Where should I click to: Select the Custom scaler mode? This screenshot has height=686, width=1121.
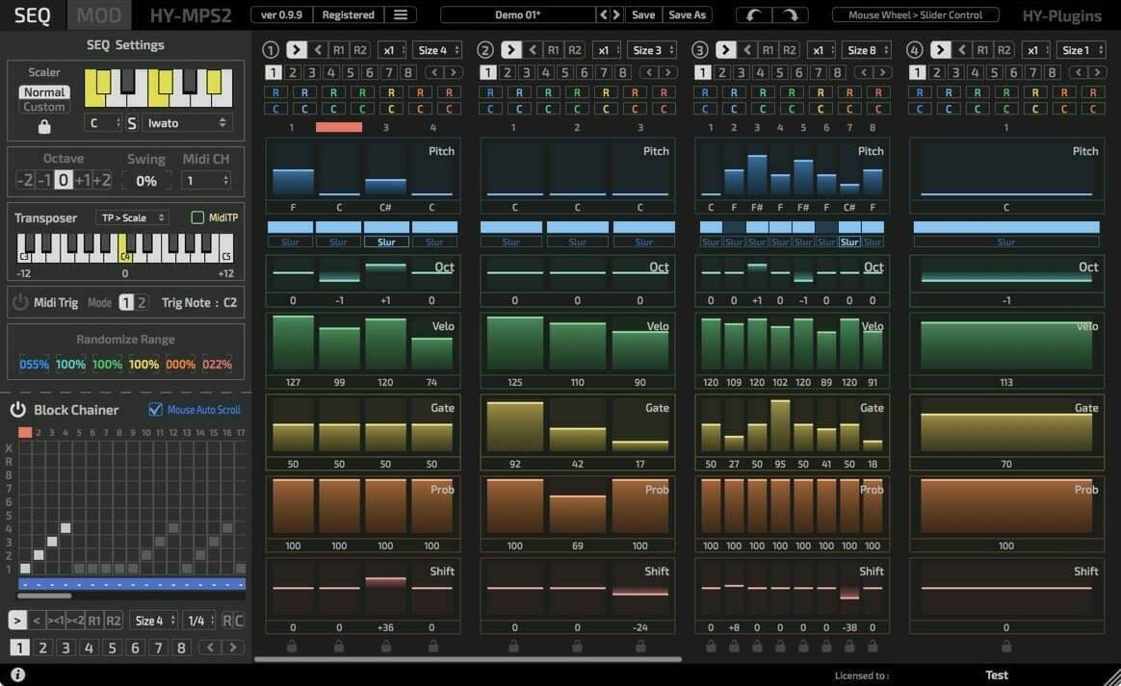pos(44,107)
